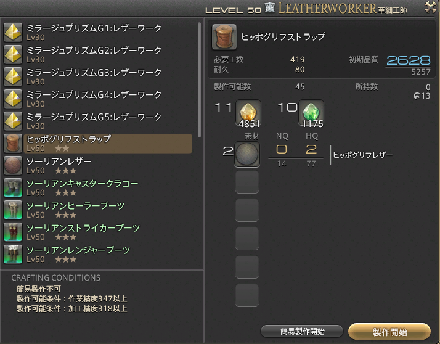Image resolution: width=440 pixels, height=344 pixels.
Task: Click the empty second material slot
Action: click(x=247, y=182)
